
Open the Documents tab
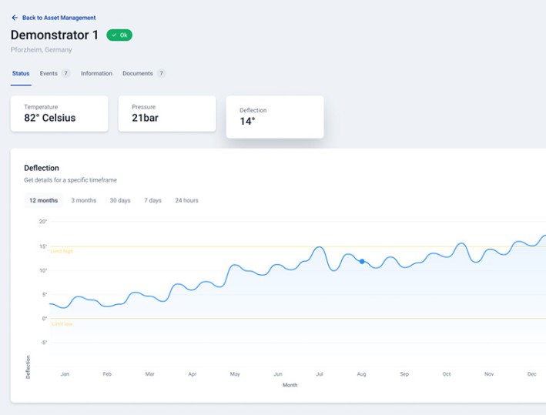[137, 74]
